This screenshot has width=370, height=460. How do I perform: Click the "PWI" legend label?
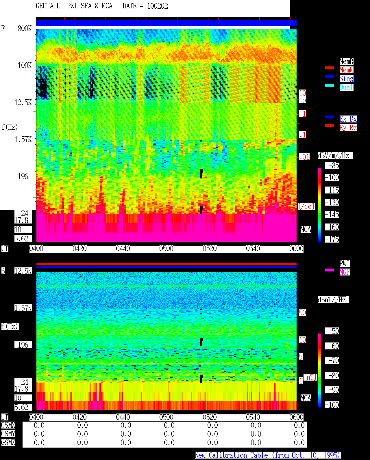tap(345, 263)
